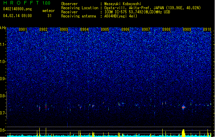Click the receiver text ICOM IC-575 53.7492
Image resolution: width=215 pixels, height=137 pixels.
pyautogui.click(x=137, y=12)
